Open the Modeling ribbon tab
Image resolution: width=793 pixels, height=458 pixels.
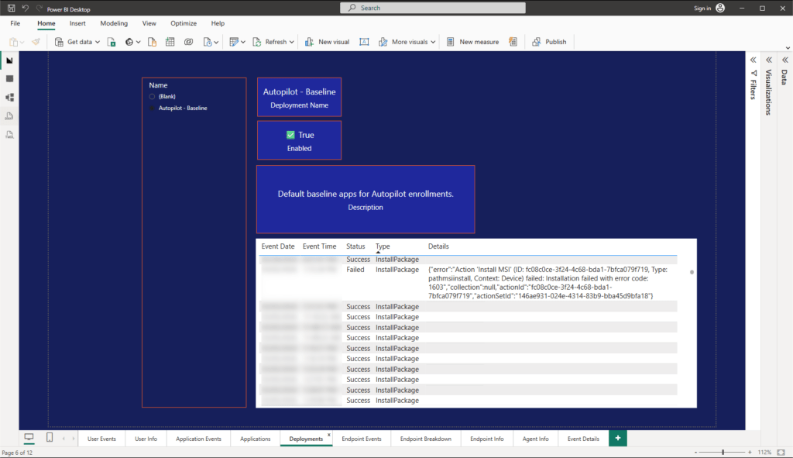[114, 23]
